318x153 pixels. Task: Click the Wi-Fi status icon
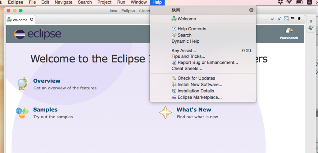(x=289, y=2)
